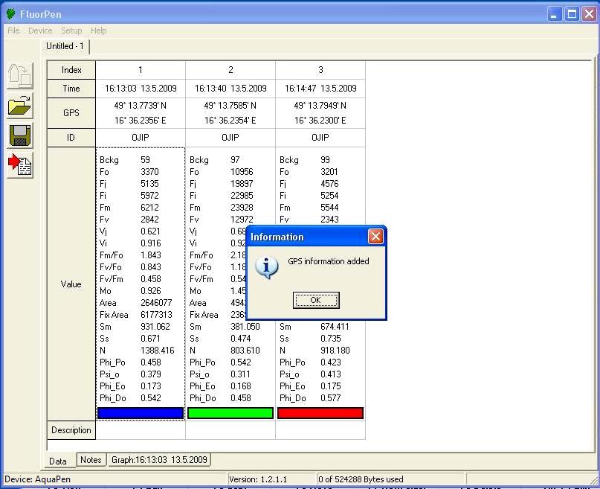The image size is (600, 489).
Task: Click the open file folder icon
Action: [20, 105]
